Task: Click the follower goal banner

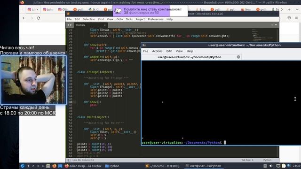Action: point(150,11)
